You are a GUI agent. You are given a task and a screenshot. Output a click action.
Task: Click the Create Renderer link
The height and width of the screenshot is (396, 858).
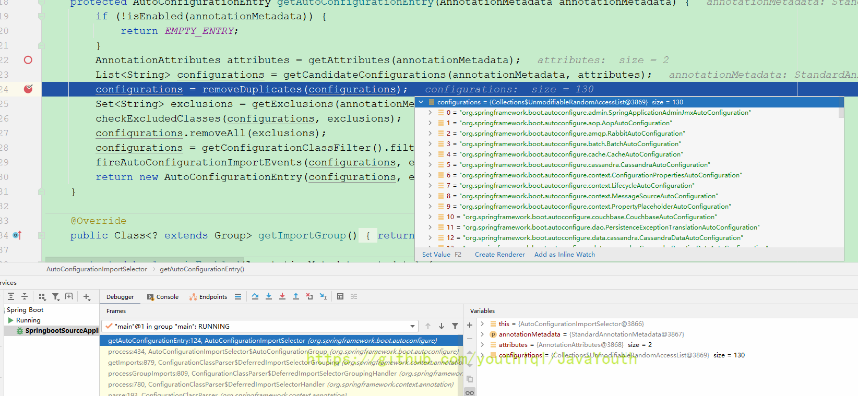499,255
